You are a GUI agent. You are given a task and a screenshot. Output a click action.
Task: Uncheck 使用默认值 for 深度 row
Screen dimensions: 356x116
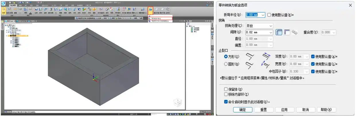[313, 57]
